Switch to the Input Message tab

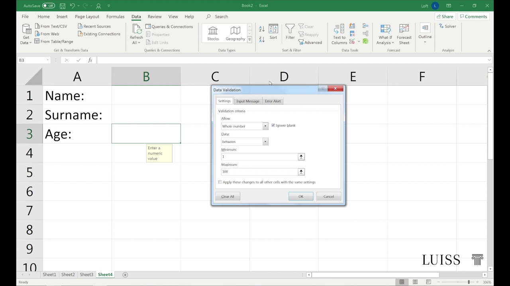(x=247, y=101)
